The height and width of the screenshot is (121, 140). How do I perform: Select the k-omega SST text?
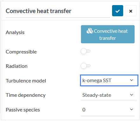click(x=97, y=81)
